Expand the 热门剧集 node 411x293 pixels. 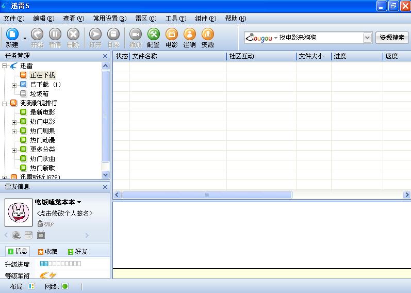14,132
